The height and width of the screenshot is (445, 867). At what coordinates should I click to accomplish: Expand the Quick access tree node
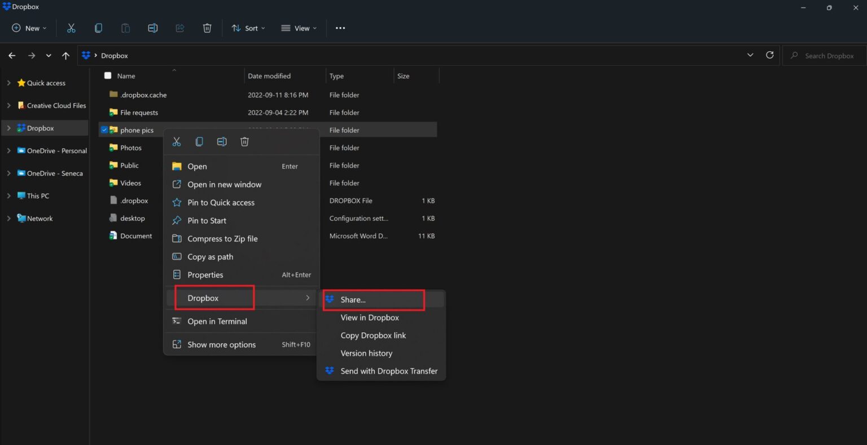tap(8, 83)
